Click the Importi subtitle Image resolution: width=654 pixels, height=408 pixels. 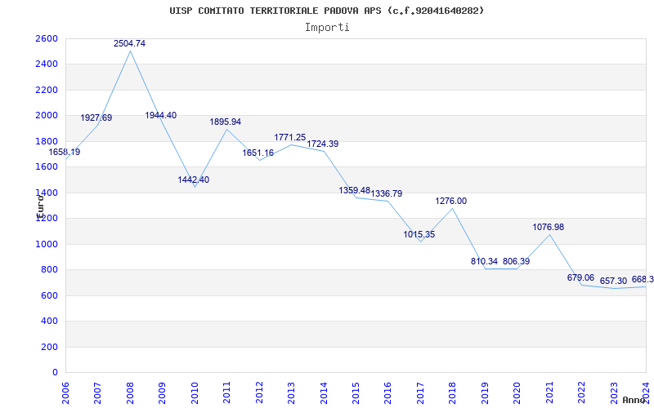coord(327,28)
